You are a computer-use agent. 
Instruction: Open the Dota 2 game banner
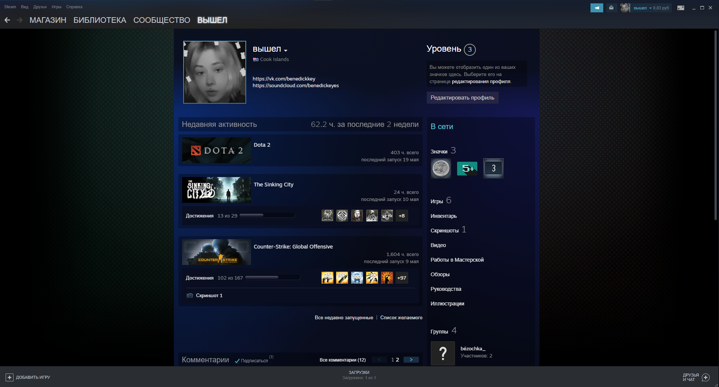(x=217, y=150)
